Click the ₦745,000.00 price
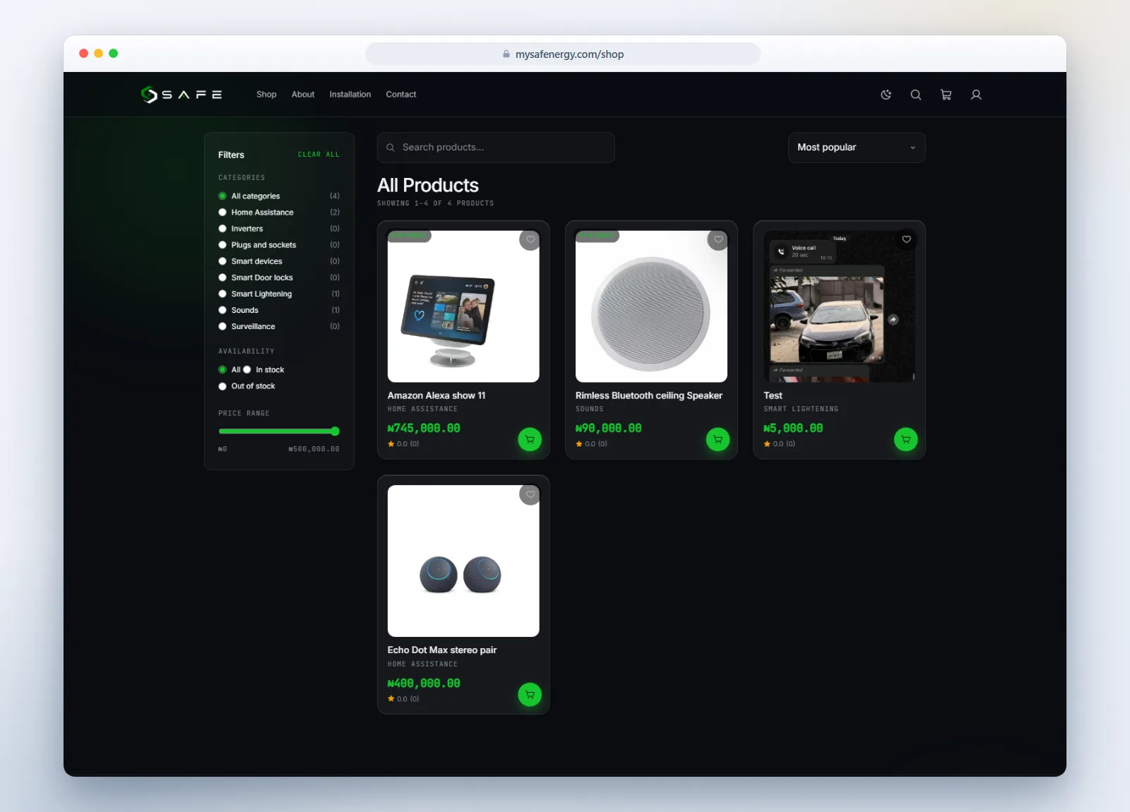 424,428
